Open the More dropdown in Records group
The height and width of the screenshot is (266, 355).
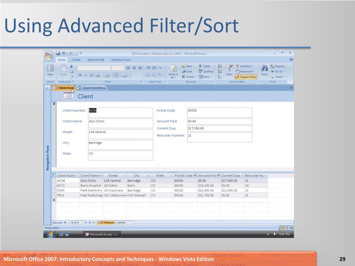point(205,77)
